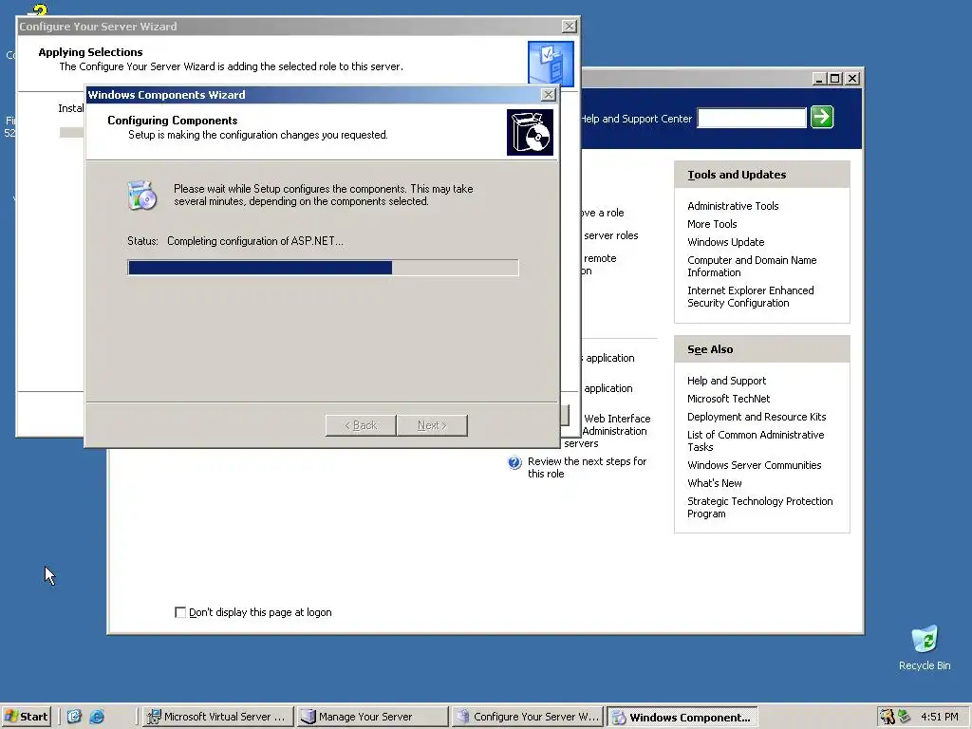The image size is (972, 729).
Task: Click the taskbar clock showing 4:51 PM
Action: 939,717
